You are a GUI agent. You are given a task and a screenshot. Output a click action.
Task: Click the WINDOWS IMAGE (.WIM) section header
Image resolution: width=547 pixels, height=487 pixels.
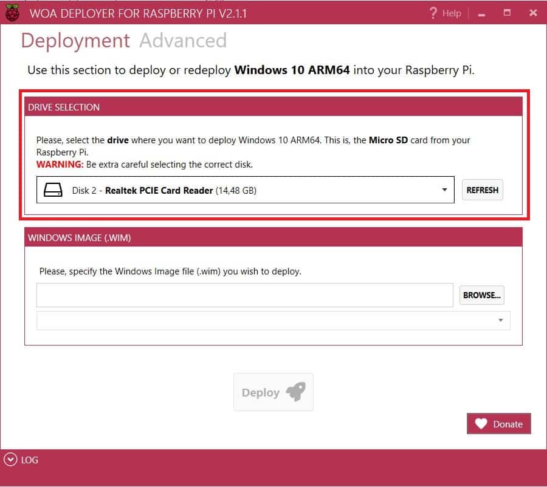(273, 237)
